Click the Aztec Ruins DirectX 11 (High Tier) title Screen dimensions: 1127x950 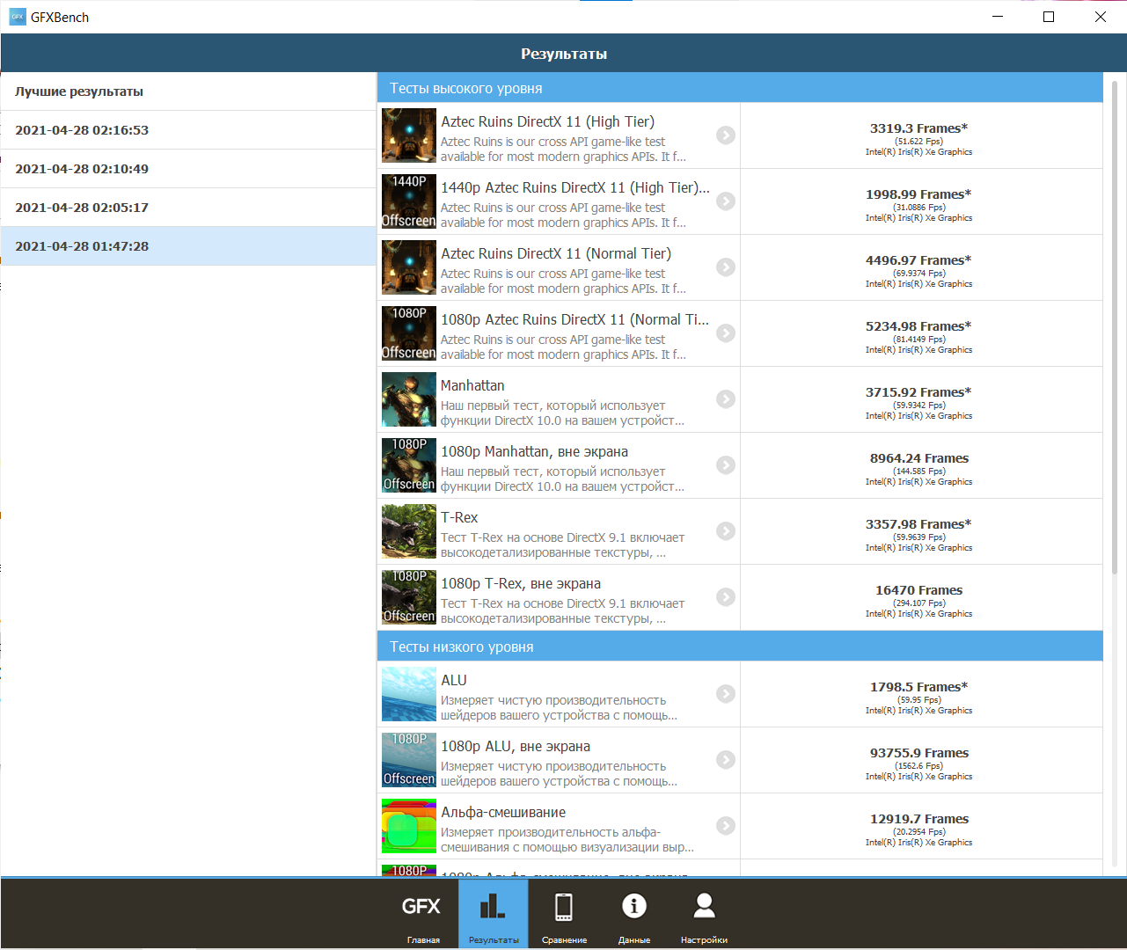(547, 122)
